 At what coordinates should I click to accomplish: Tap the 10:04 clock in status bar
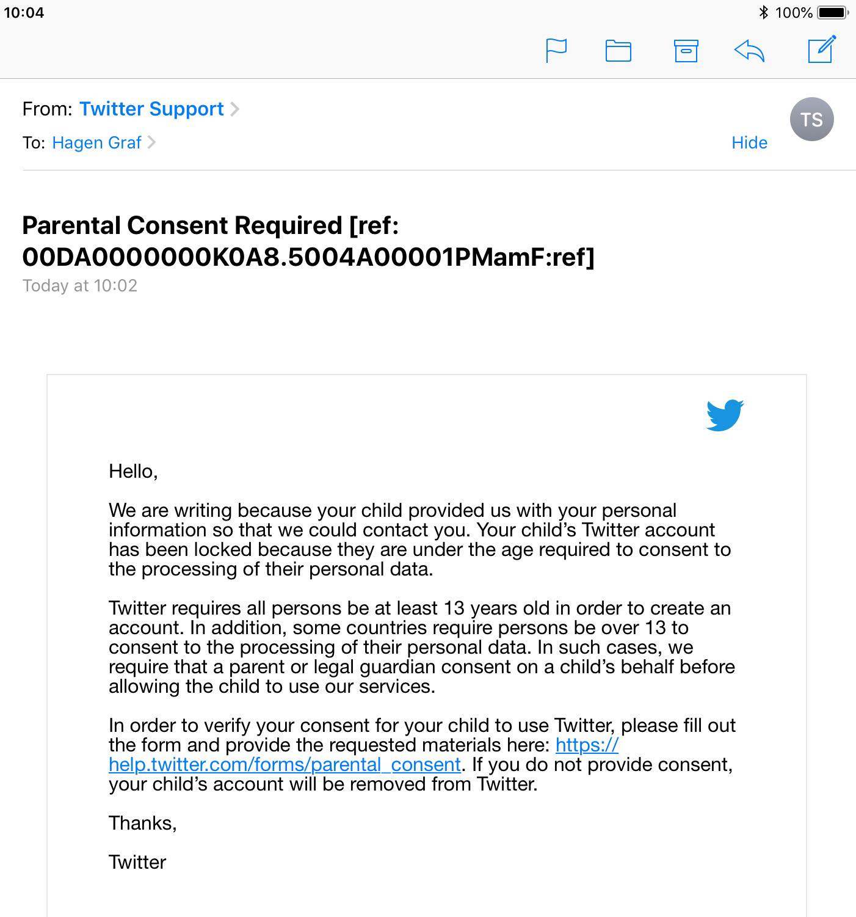[x=24, y=12]
